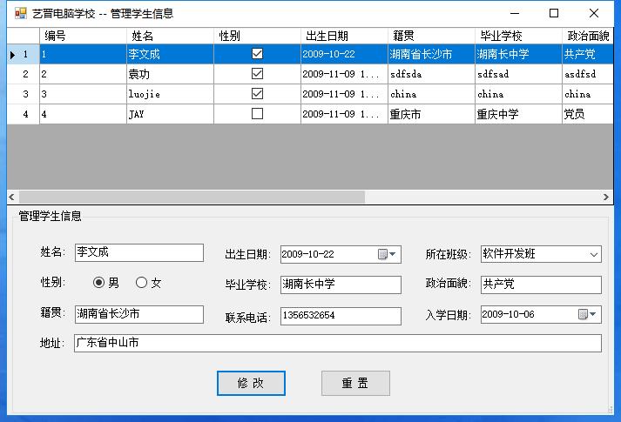Click the 重庆市 cell
Viewport: 621px width, 422px height.
tap(432, 114)
